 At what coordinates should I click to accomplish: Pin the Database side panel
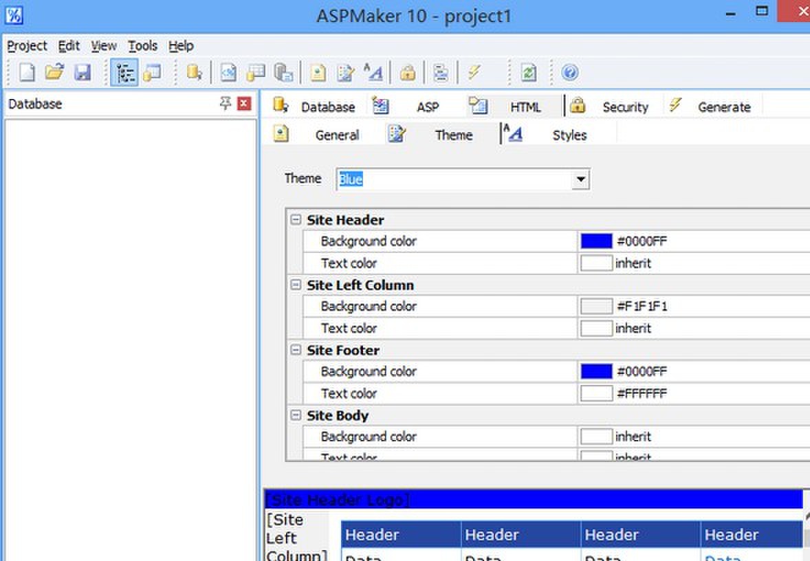tap(226, 103)
